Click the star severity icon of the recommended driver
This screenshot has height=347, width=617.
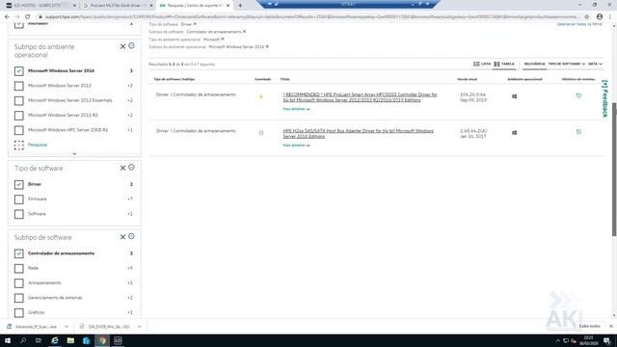261,96
